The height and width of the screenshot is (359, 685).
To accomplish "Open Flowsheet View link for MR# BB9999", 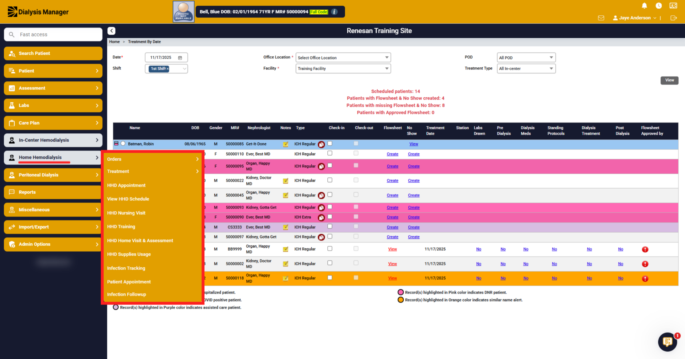I will click(392, 249).
